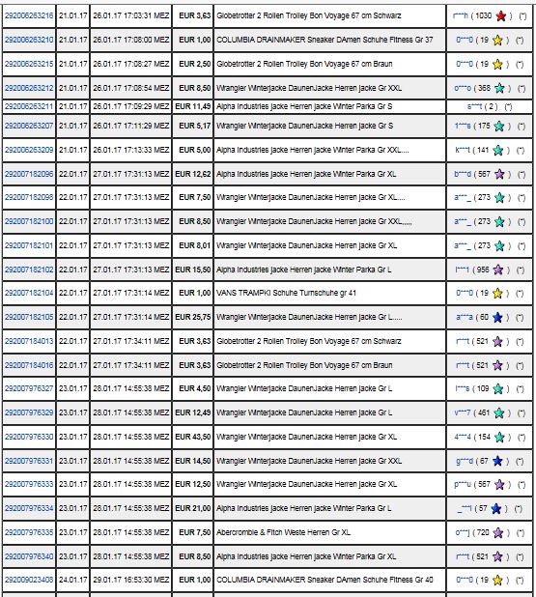The width and height of the screenshot is (536, 597).
Task: Open item link 292007976330
Action: [x=29, y=437]
